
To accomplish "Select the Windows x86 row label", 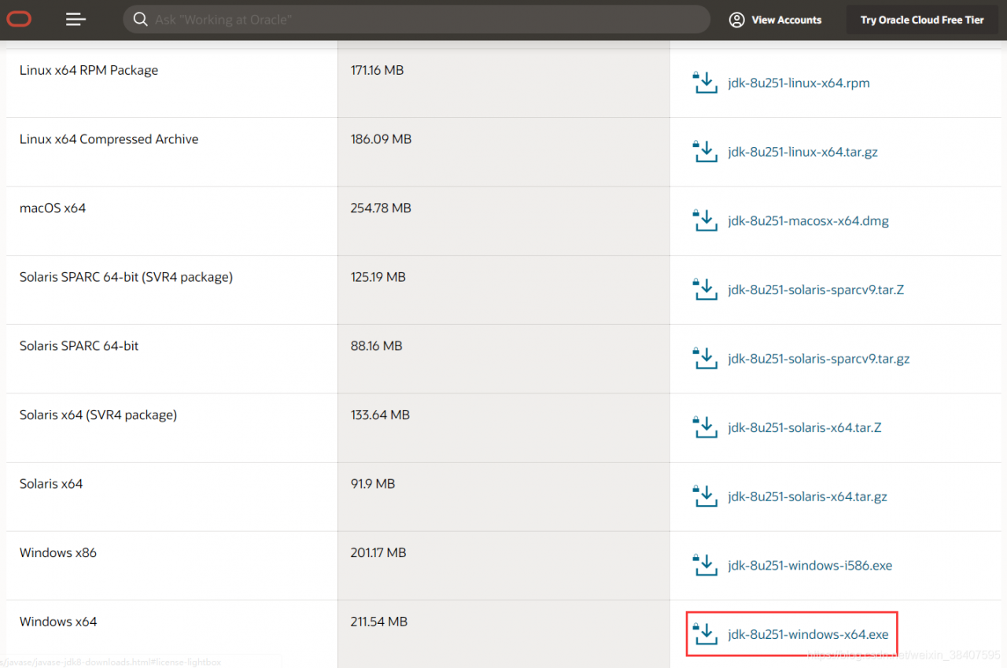I will click(x=58, y=552).
